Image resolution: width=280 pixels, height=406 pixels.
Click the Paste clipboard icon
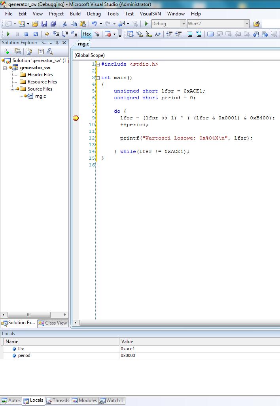(x=83, y=24)
